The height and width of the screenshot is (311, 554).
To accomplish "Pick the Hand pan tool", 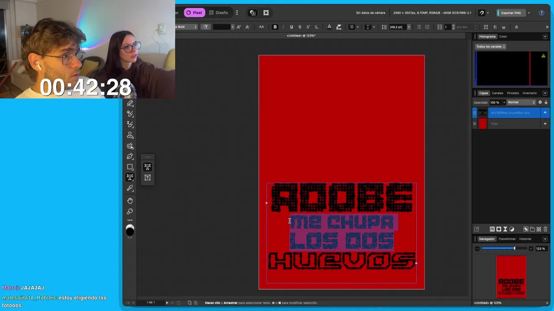I will coord(130,201).
